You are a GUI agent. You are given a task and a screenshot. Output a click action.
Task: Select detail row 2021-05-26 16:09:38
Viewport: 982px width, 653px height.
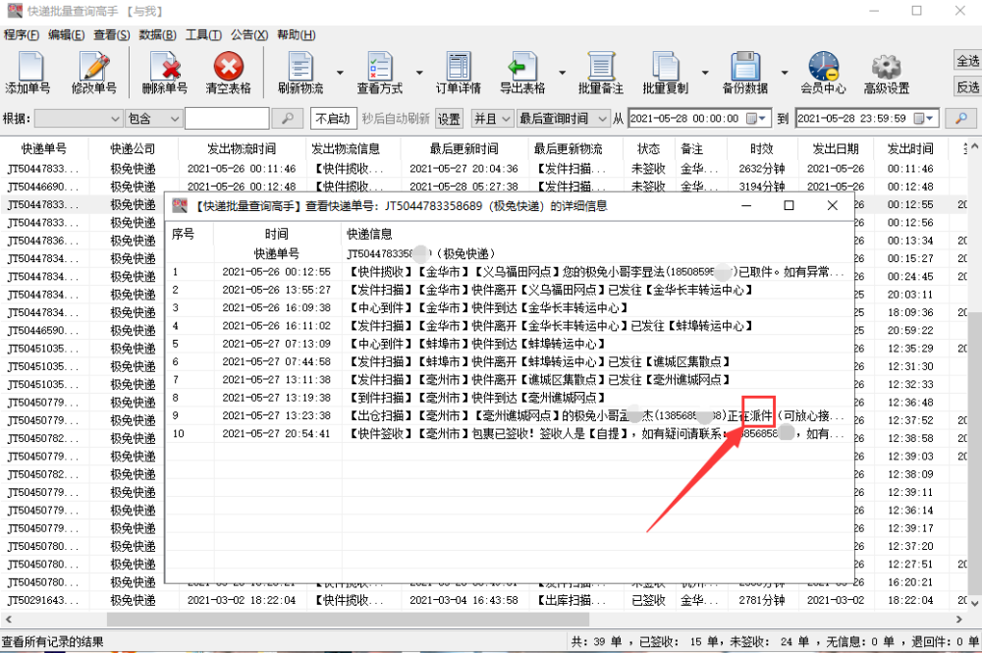509,308
